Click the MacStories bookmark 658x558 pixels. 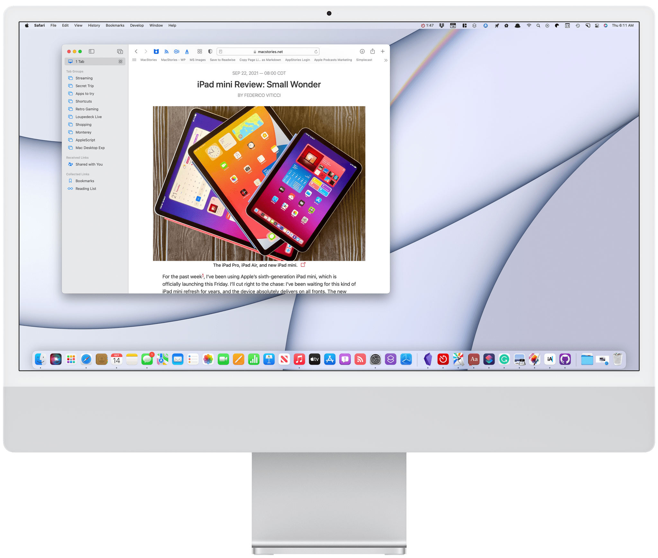pos(149,60)
